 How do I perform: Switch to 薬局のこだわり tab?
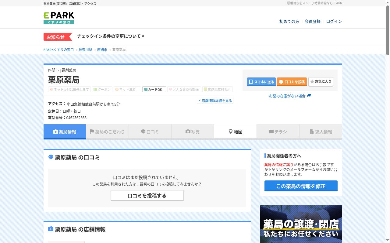107,132
